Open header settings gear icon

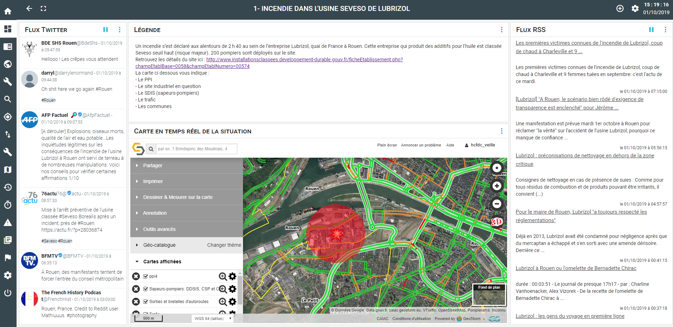coord(635,8)
